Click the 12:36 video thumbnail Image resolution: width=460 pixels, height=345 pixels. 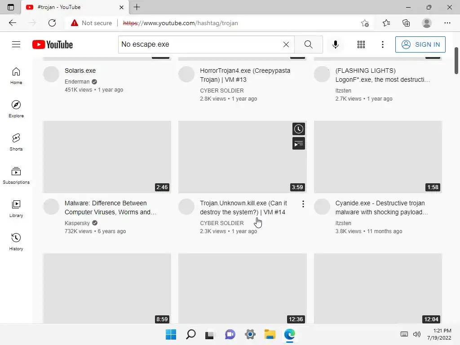(x=242, y=289)
